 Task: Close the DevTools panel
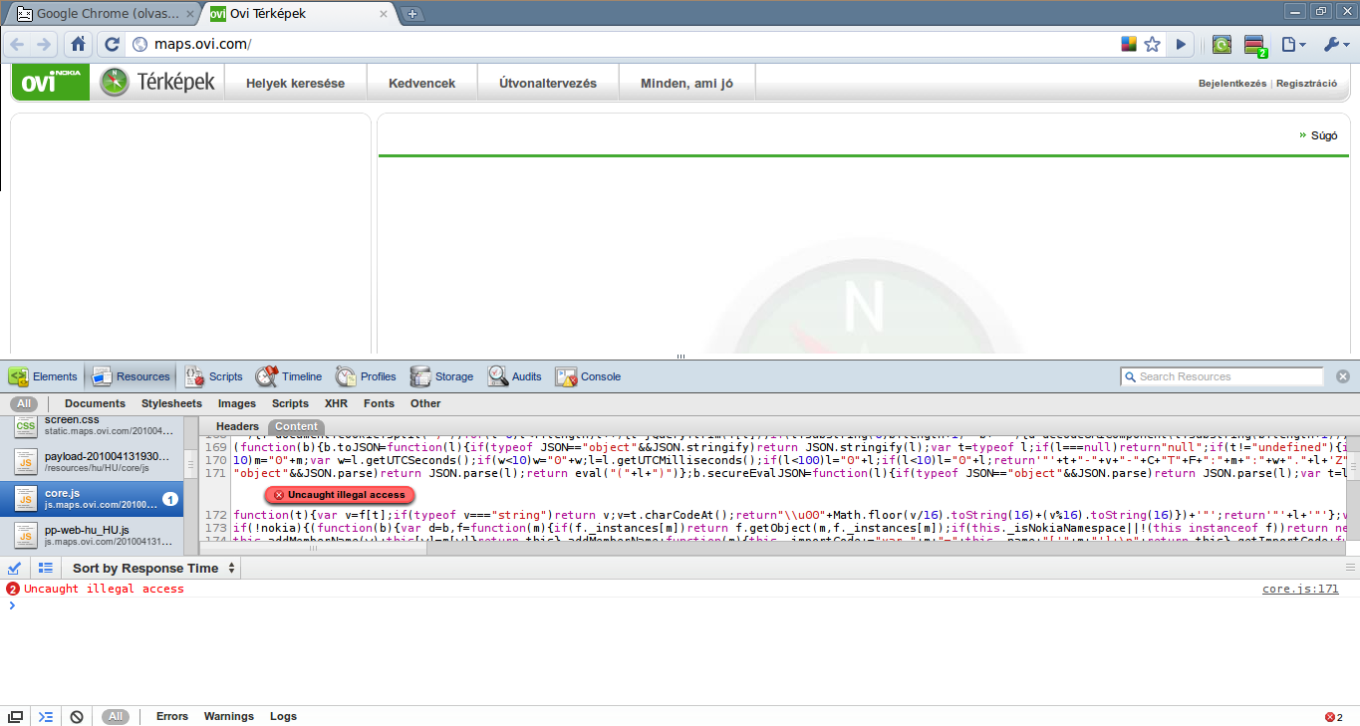[1343, 376]
